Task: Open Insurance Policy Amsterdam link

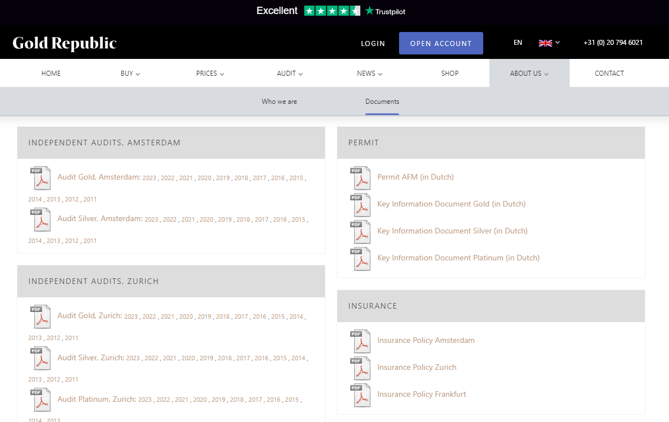Action: point(426,340)
